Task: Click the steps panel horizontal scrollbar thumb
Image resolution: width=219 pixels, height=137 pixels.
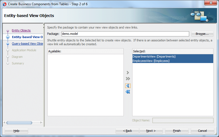Action: [19, 123]
